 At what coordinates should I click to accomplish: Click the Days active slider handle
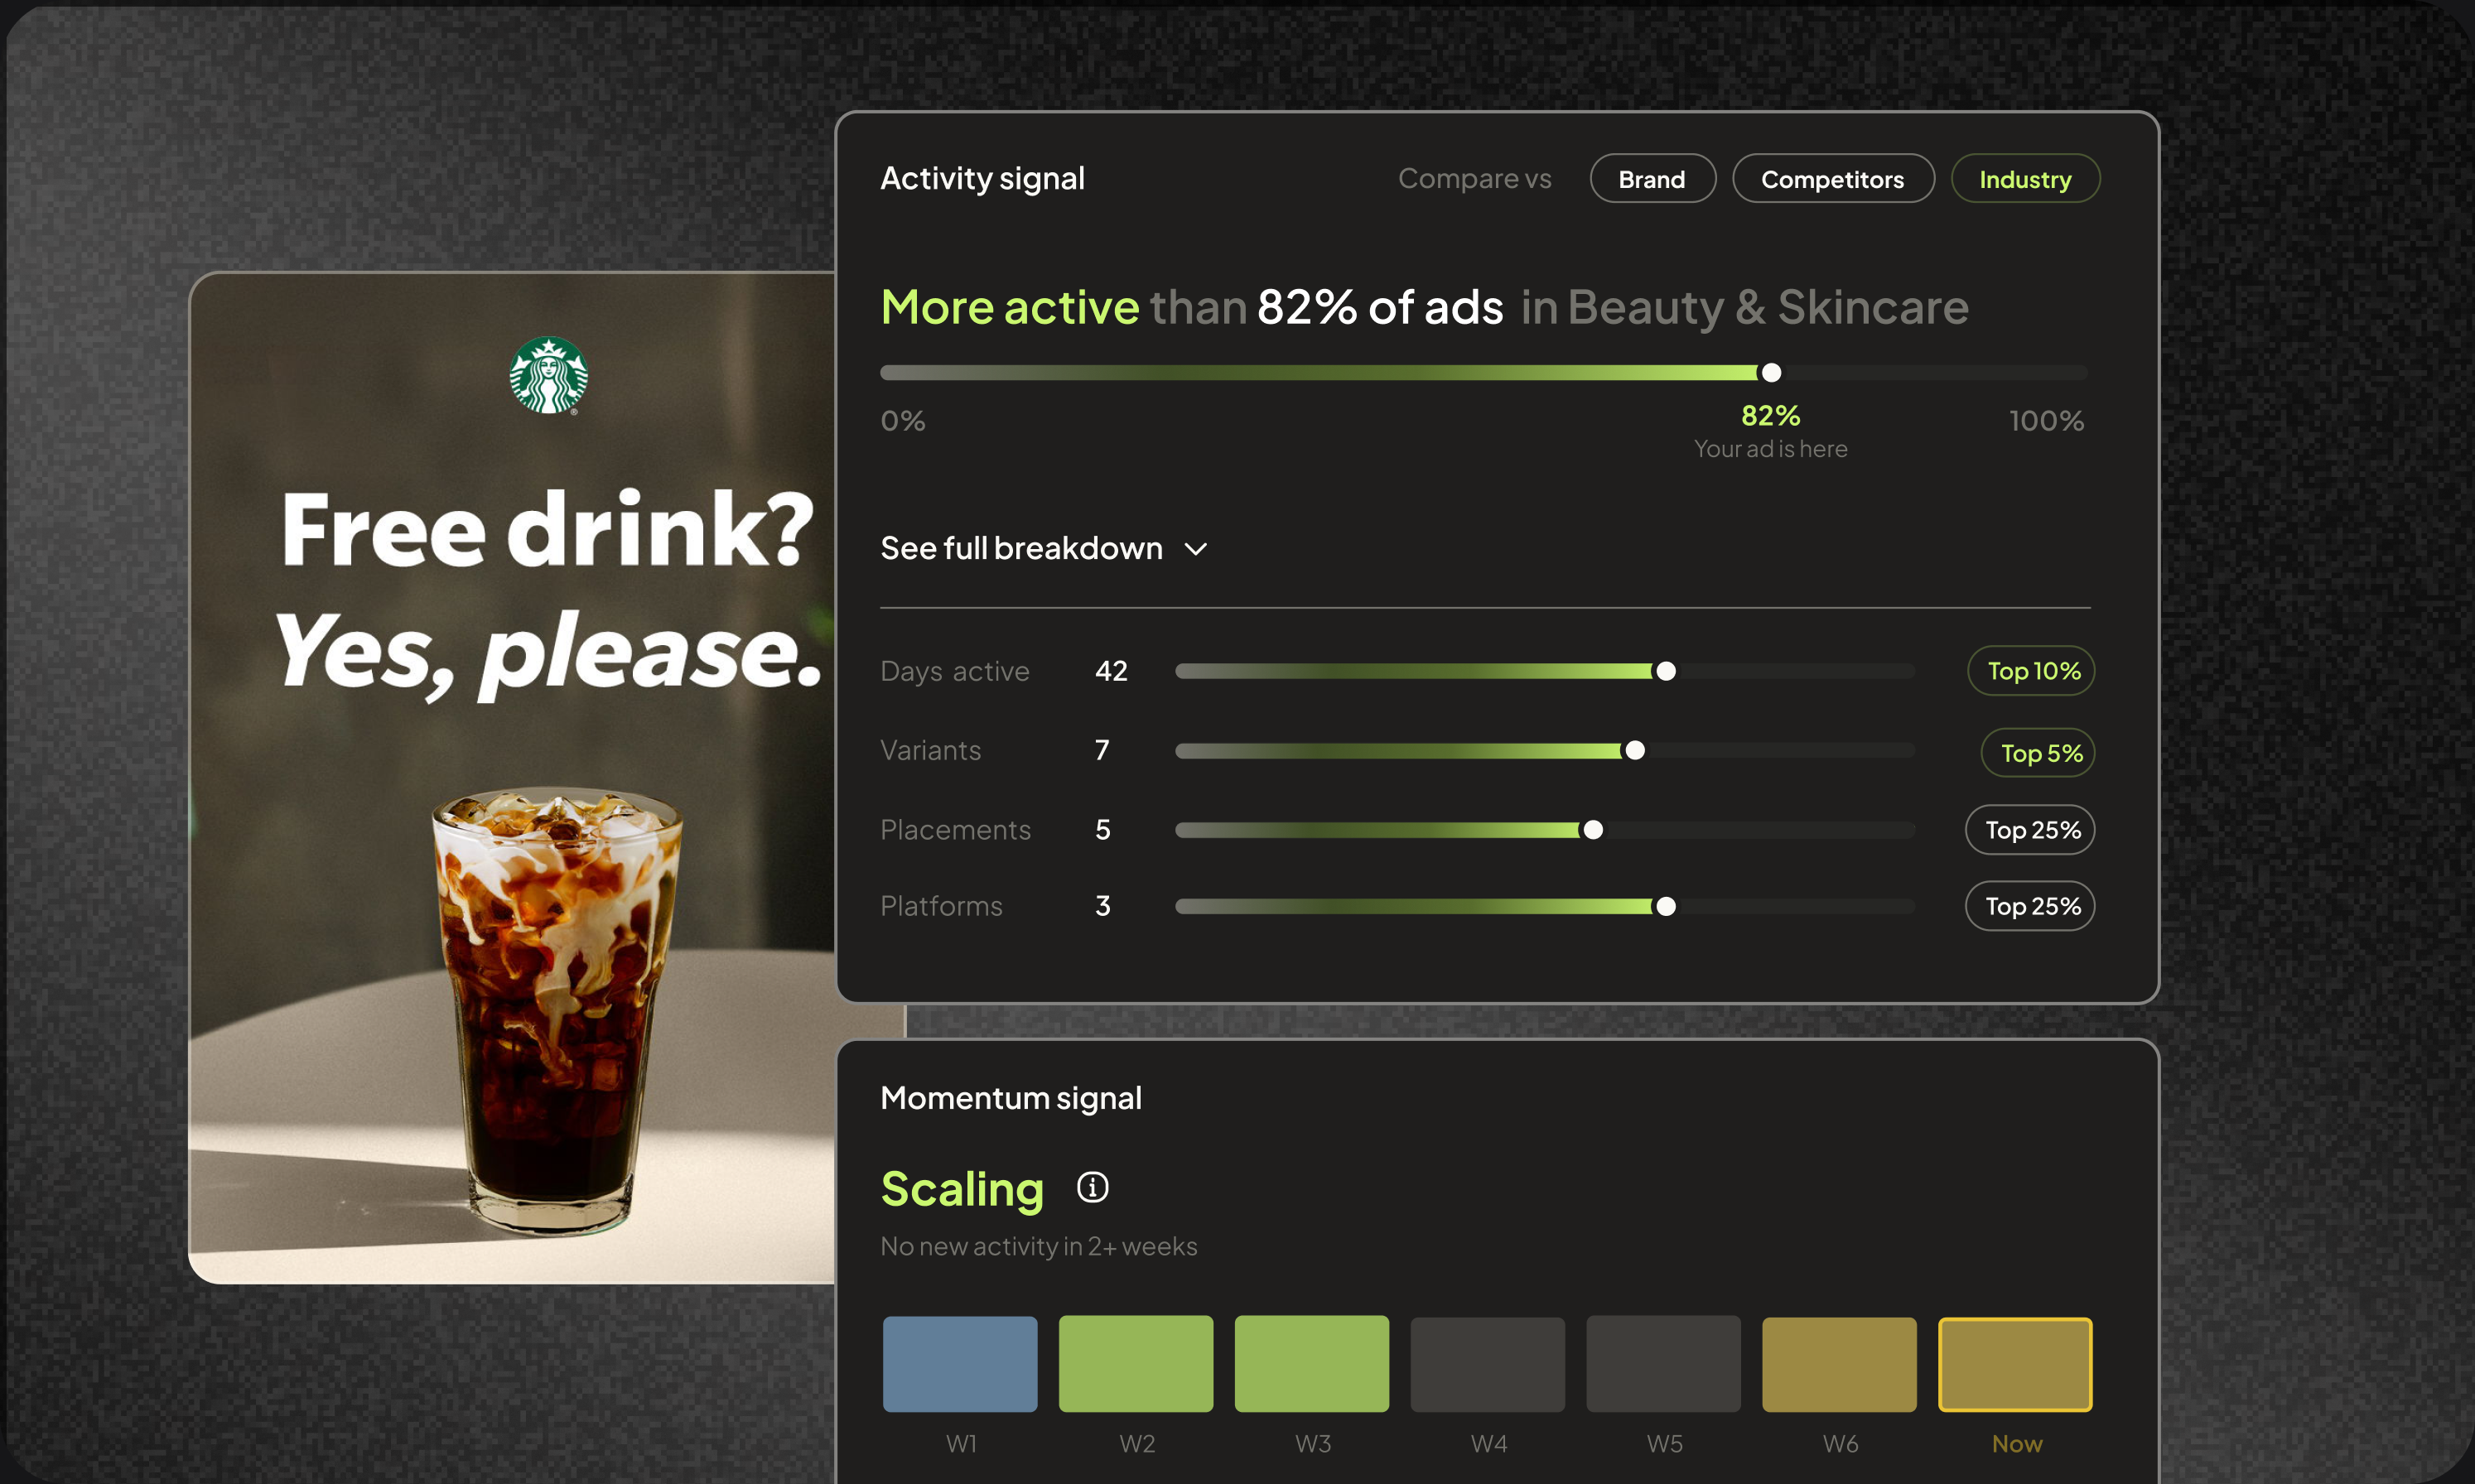(1665, 671)
